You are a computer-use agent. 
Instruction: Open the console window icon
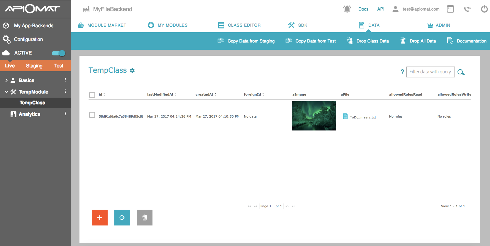pos(450,9)
